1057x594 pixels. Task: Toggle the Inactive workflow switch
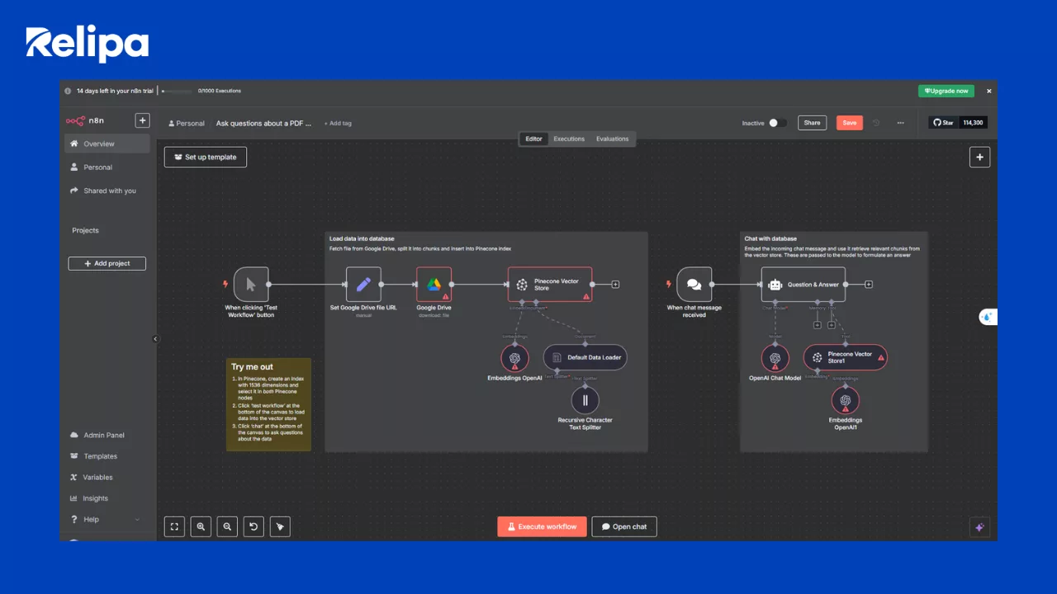pyautogui.click(x=777, y=123)
